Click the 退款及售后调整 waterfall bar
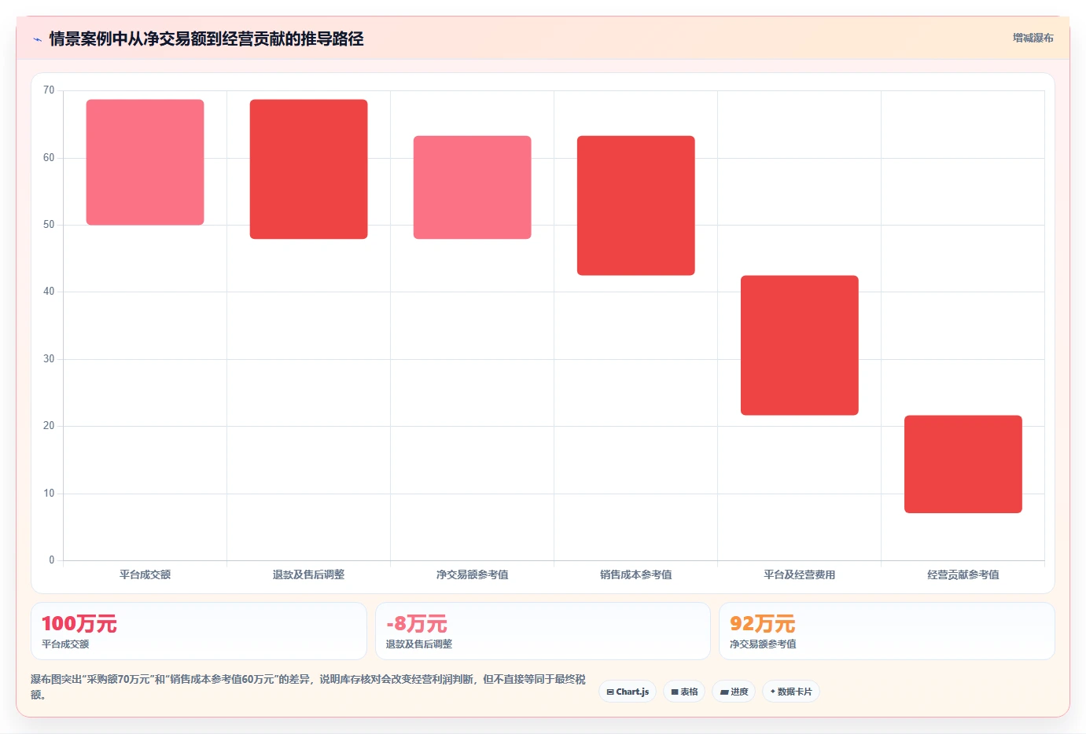 coord(309,169)
